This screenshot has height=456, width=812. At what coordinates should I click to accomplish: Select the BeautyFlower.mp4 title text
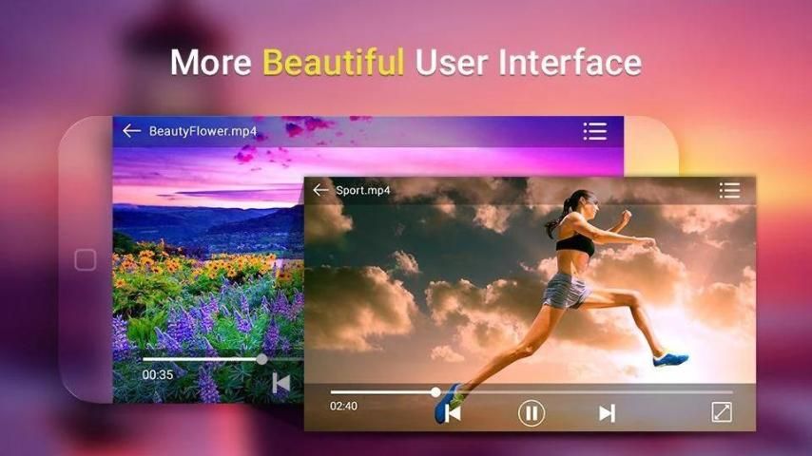[203, 131]
